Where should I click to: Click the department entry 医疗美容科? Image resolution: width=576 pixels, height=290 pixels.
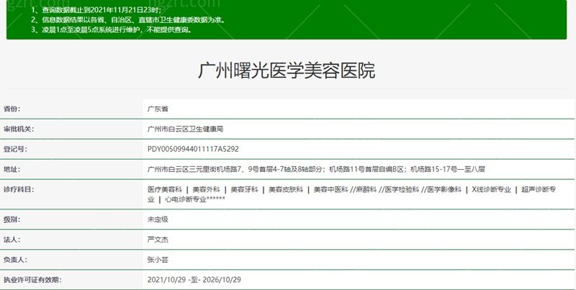click(x=165, y=190)
